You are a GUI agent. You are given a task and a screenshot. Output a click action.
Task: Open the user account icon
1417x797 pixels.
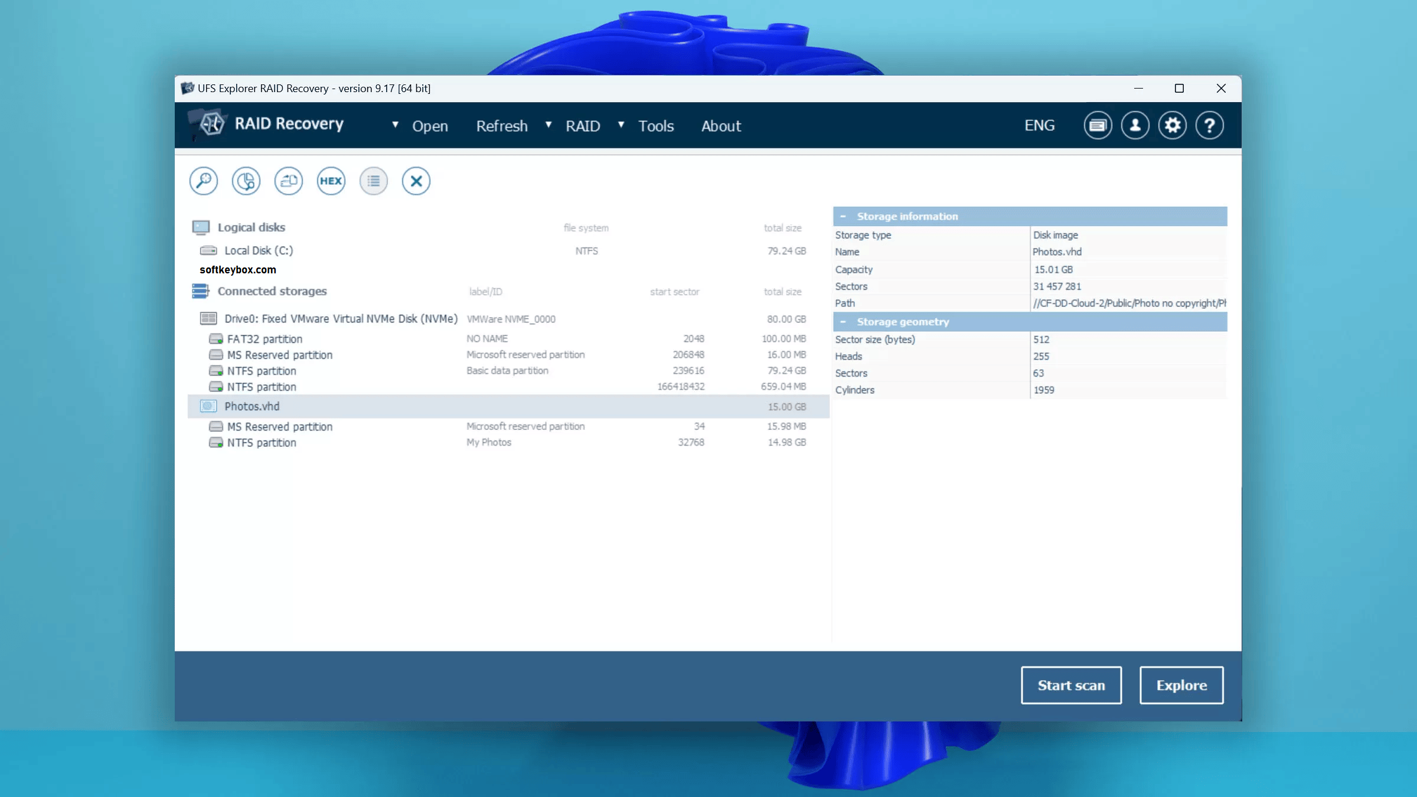(x=1135, y=125)
